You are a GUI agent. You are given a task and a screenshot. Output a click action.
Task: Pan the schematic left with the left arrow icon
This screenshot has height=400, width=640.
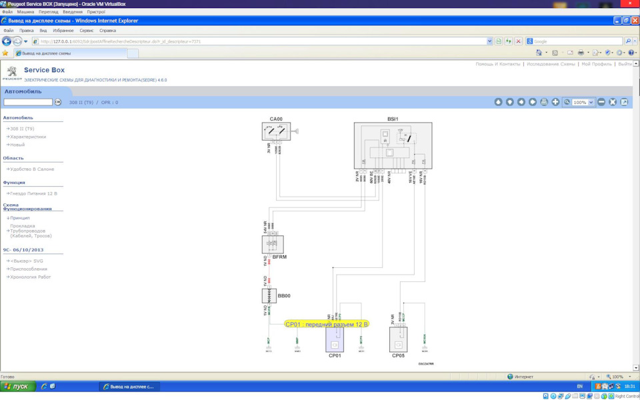click(x=521, y=102)
